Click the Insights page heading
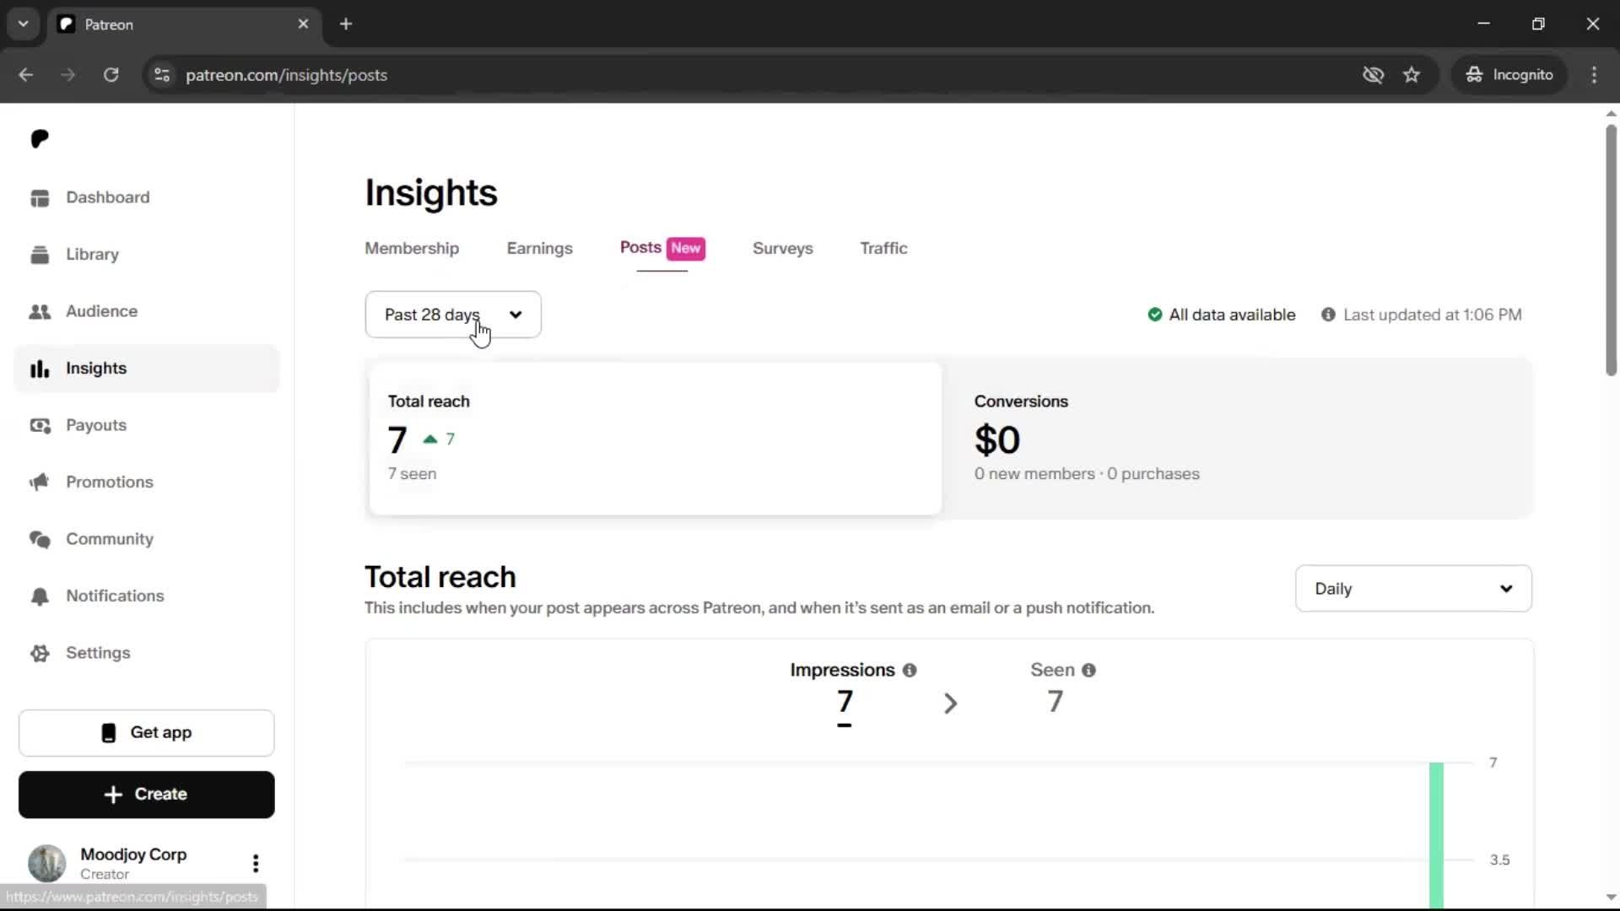This screenshot has height=911, width=1620. tap(431, 193)
